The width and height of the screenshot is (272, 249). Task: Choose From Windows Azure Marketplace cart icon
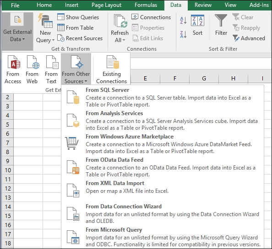[x=72, y=143]
